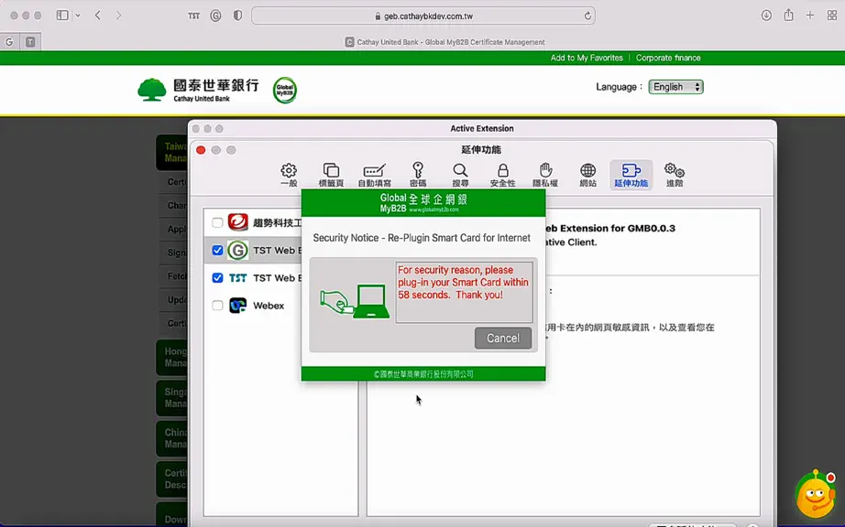
Task: Reload the page with the refresh icon
Action: 587,16
